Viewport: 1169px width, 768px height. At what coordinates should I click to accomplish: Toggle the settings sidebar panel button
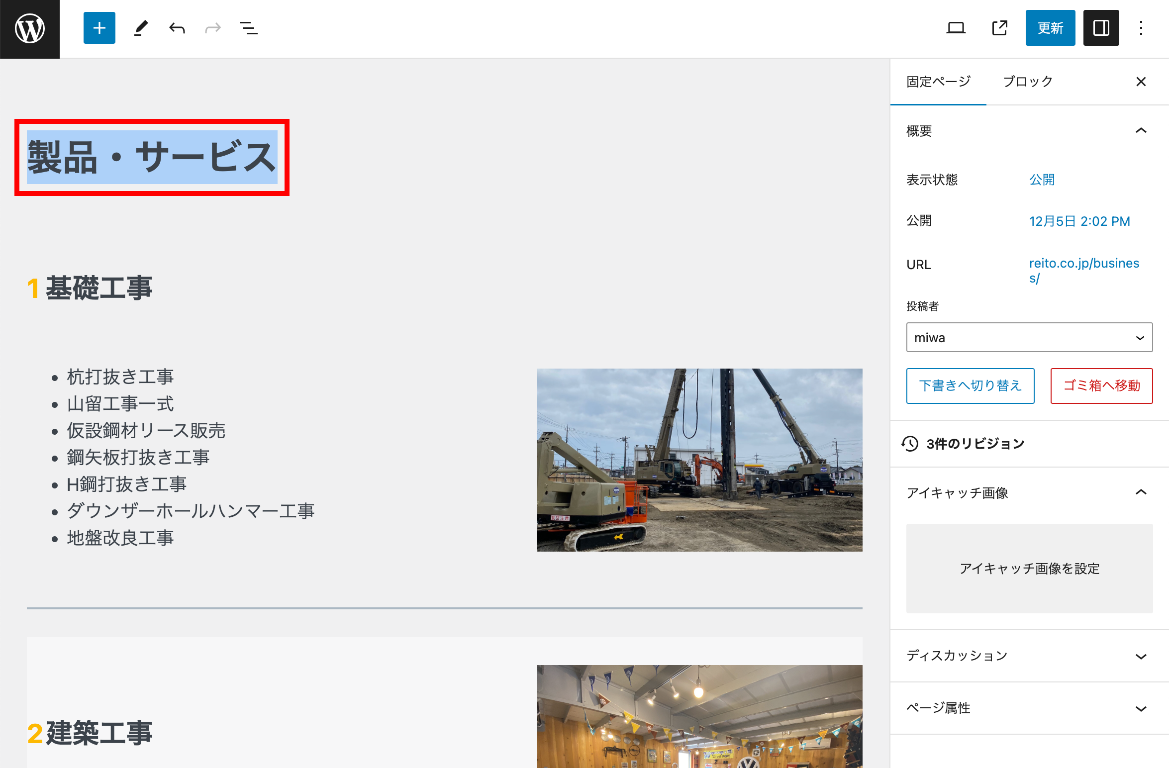1101,28
